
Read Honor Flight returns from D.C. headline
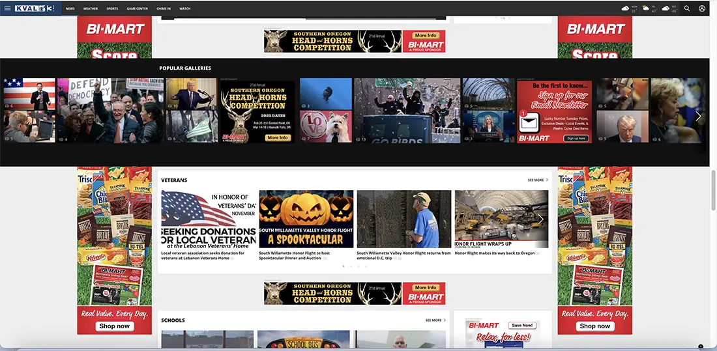coord(403,255)
